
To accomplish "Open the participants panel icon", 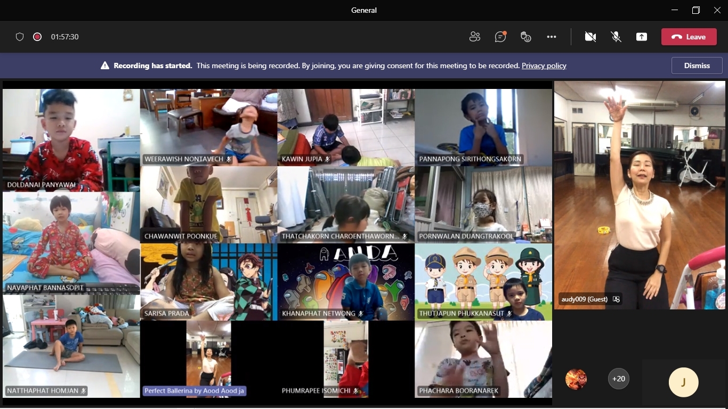I will coord(474,37).
